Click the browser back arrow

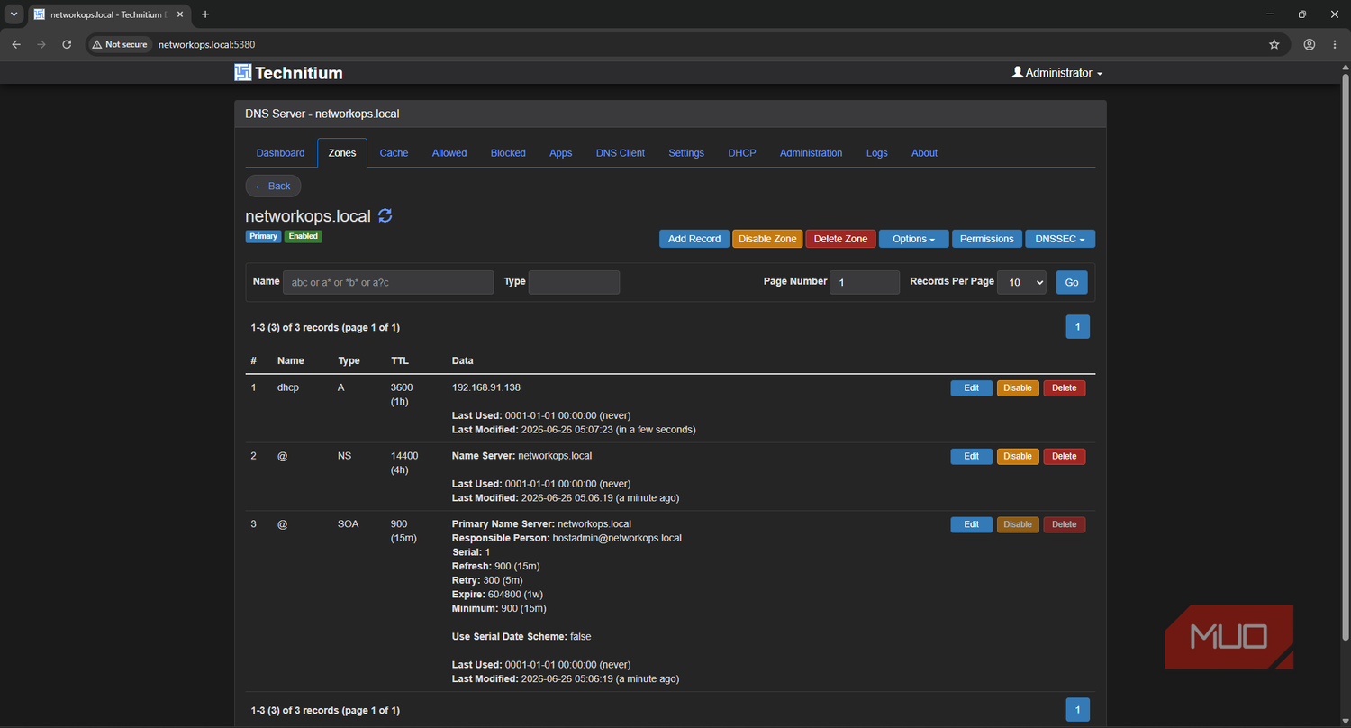[16, 44]
